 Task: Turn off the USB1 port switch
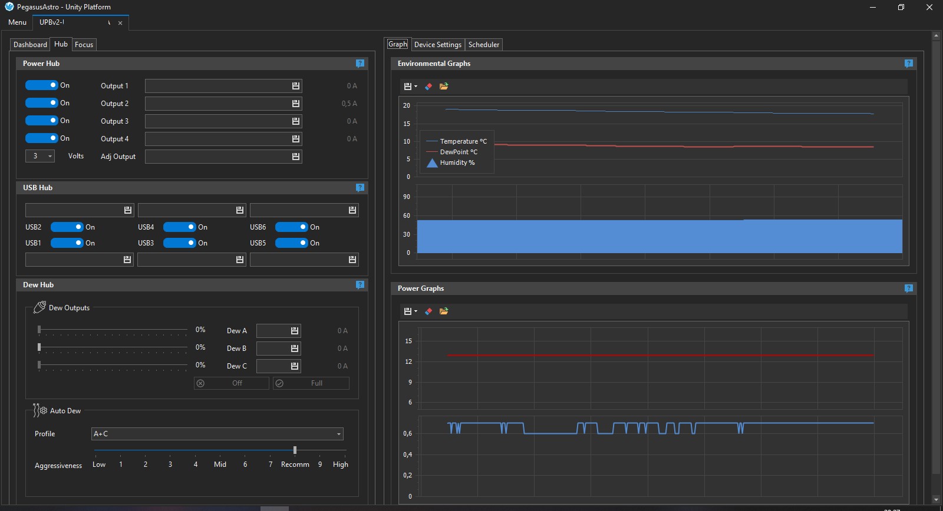[67, 243]
